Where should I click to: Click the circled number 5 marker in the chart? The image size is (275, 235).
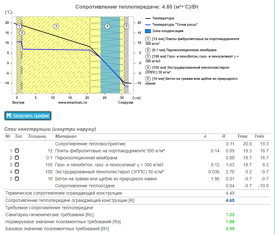(x=127, y=26)
